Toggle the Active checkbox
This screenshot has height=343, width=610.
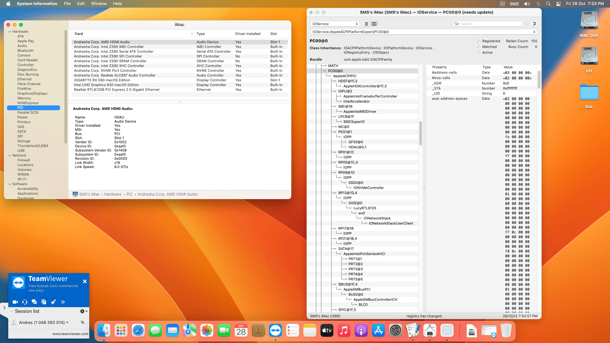(478, 52)
